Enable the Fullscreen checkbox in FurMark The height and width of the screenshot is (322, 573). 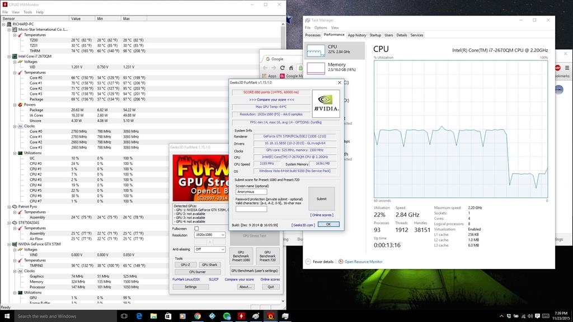click(196, 229)
